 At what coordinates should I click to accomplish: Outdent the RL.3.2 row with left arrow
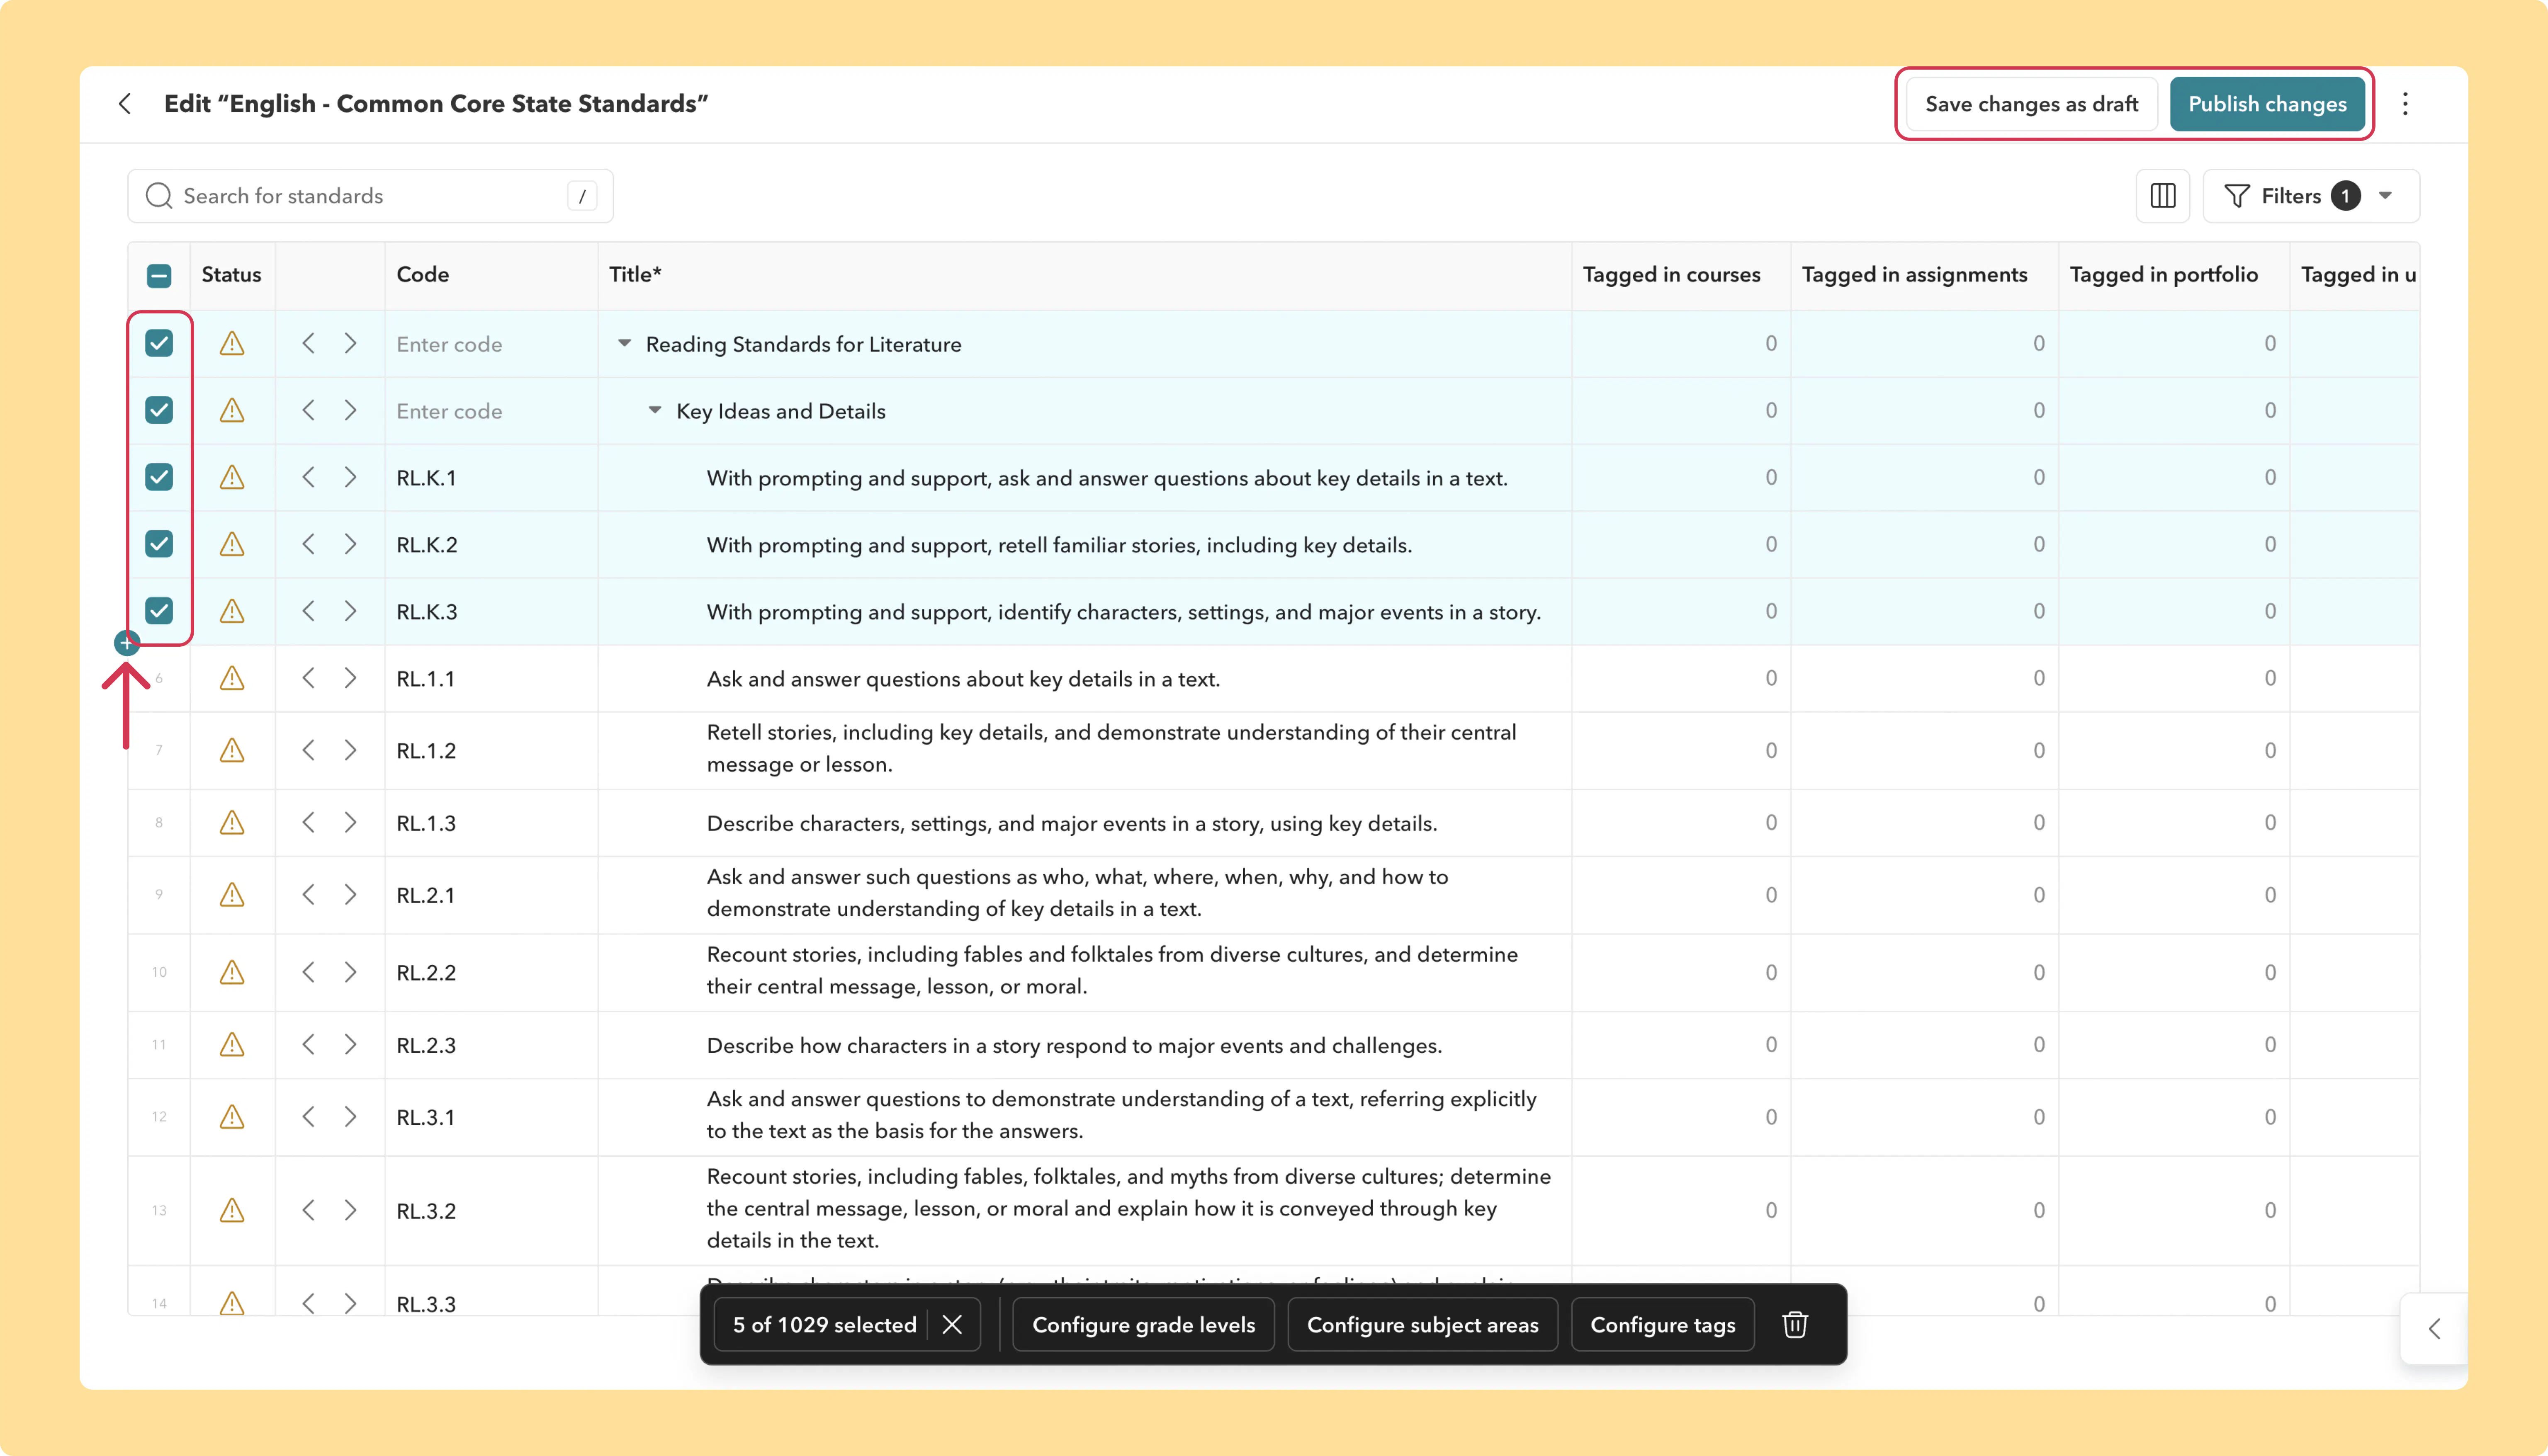coord(309,1211)
